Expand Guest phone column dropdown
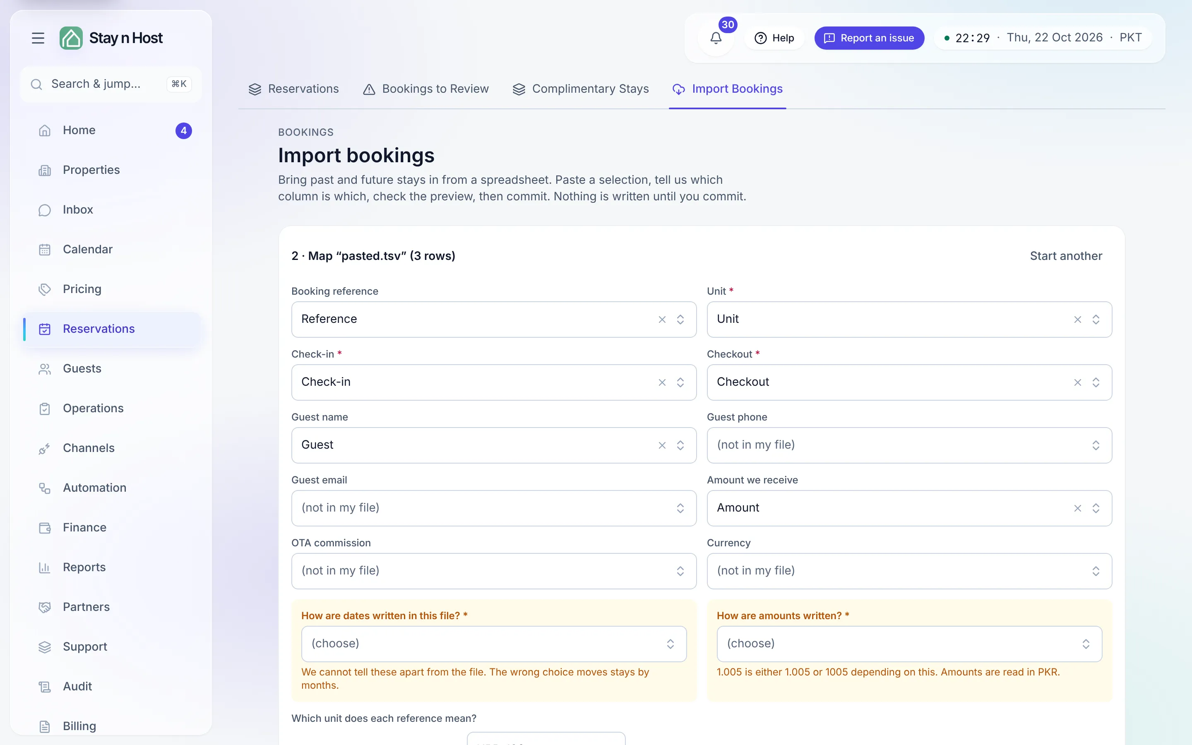Screen dimensions: 1192x745 (x=909, y=445)
